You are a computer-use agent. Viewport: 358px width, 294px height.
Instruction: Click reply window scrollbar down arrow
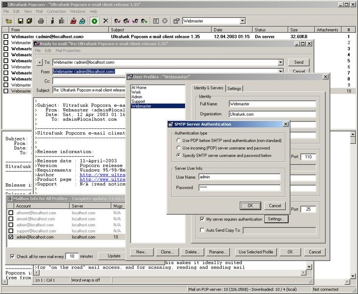click(x=309, y=267)
